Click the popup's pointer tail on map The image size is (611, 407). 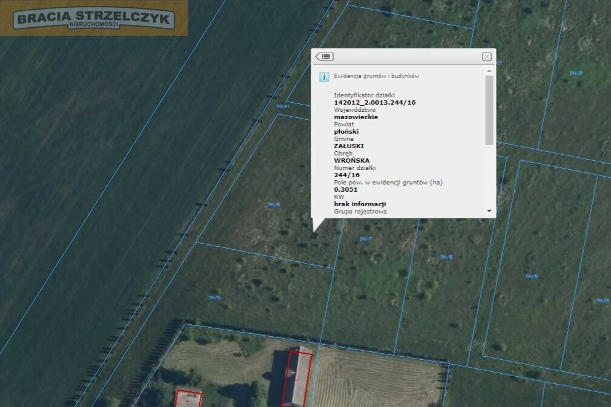(x=318, y=225)
